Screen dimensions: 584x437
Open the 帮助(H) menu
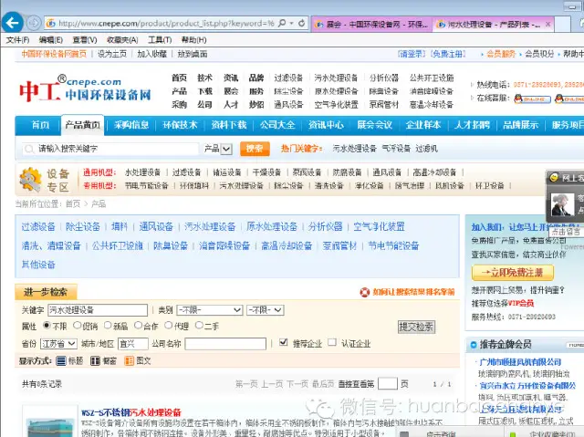pyautogui.click(x=193, y=40)
